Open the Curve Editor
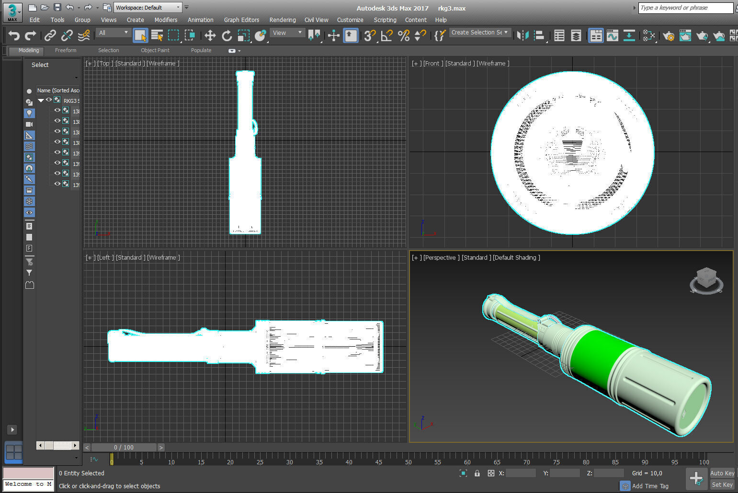Viewport: 738px width, 493px height. [x=613, y=35]
